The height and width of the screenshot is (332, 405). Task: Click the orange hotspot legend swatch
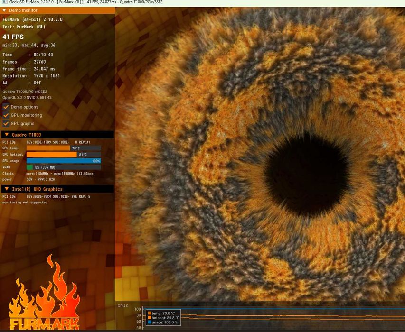pyautogui.click(x=150, y=318)
